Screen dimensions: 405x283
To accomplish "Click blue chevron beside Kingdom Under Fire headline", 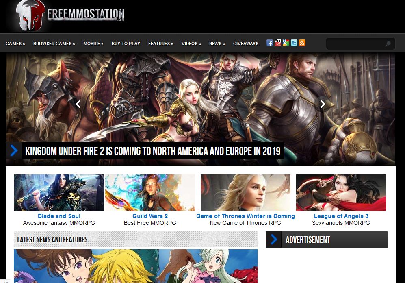I will click(x=14, y=150).
